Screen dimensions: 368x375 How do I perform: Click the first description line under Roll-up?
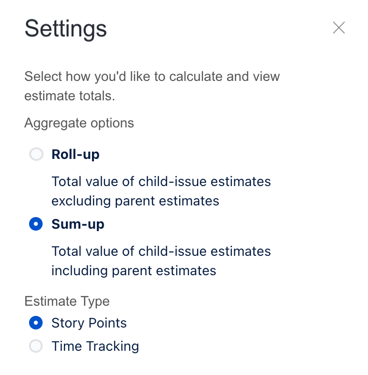[161, 181]
